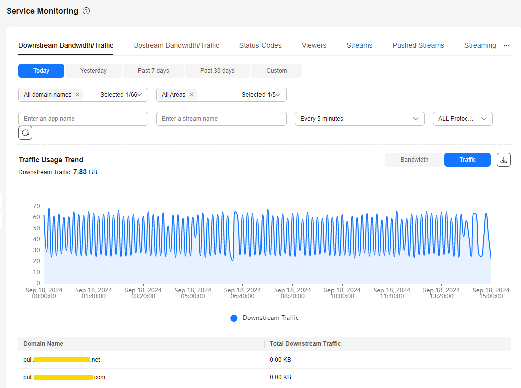This screenshot has width=521, height=388.
Task: Click the Downstream Traffic legend label
Action: pyautogui.click(x=271, y=318)
